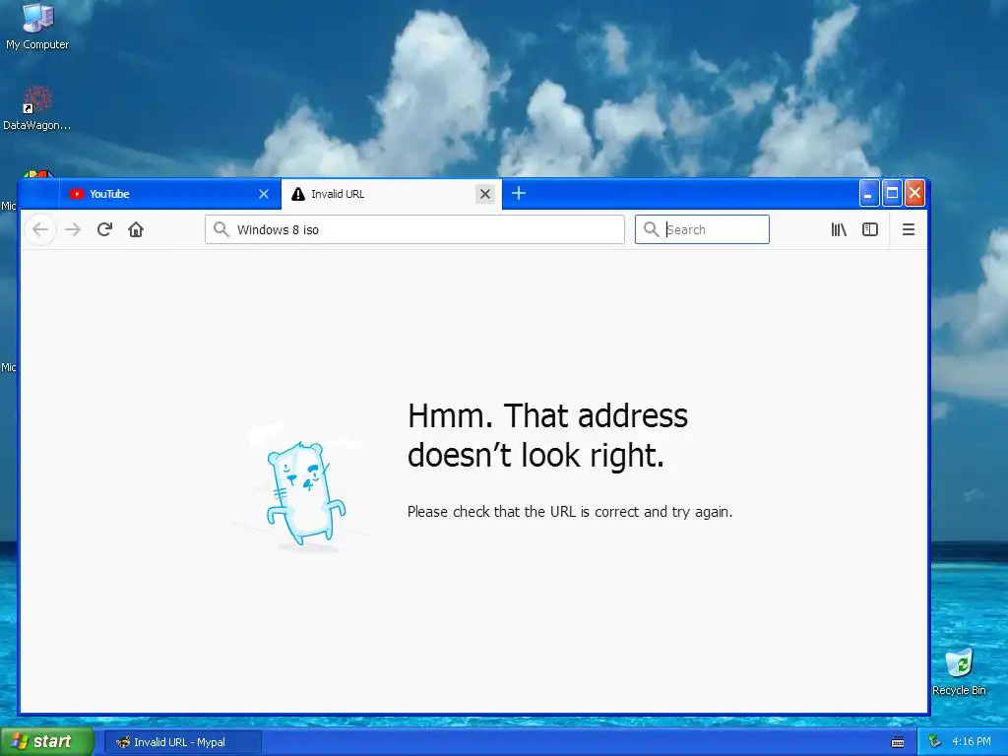The height and width of the screenshot is (756, 1008).
Task: Open the Library bookshelf icon
Action: 839,229
